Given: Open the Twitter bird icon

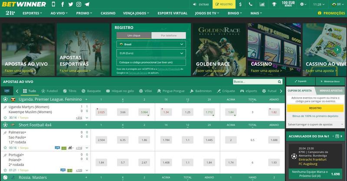Looking at the screenshot, I should [71, 4].
